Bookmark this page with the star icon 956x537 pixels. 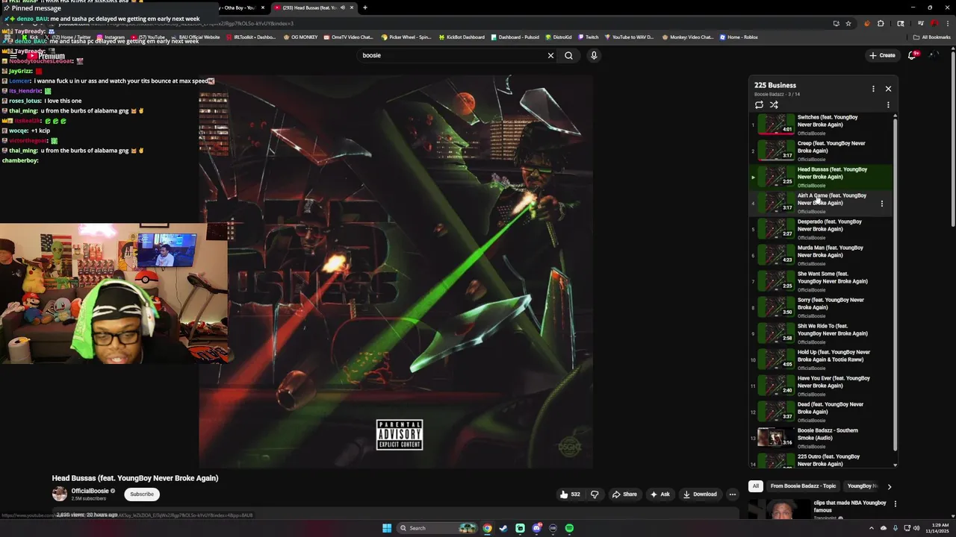pos(848,23)
